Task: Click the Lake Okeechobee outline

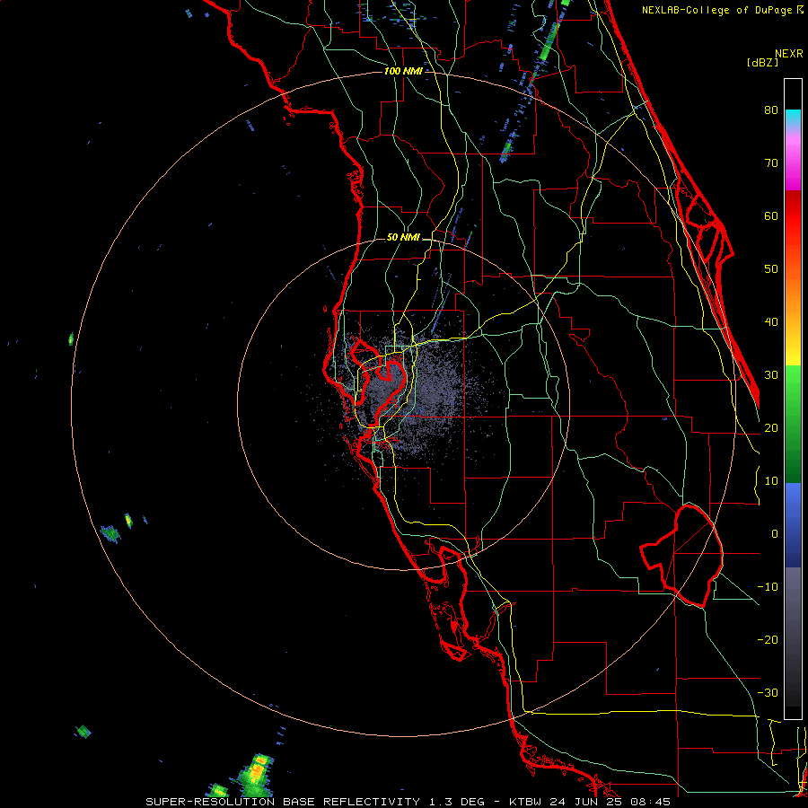Action: coord(683,555)
